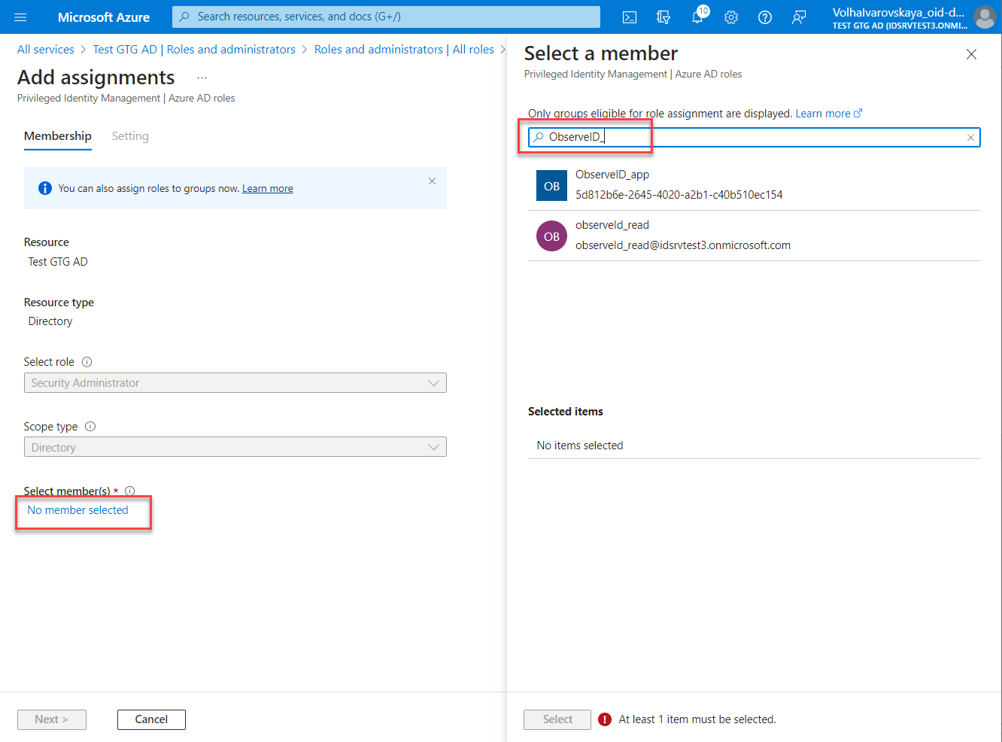This screenshot has height=742, width=1002.
Task: Switch to the Setting tab
Action: tap(130, 136)
